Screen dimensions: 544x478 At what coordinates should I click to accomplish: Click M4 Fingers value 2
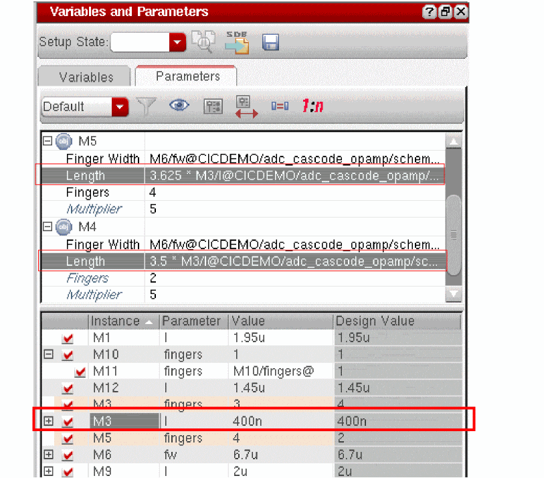click(294, 278)
